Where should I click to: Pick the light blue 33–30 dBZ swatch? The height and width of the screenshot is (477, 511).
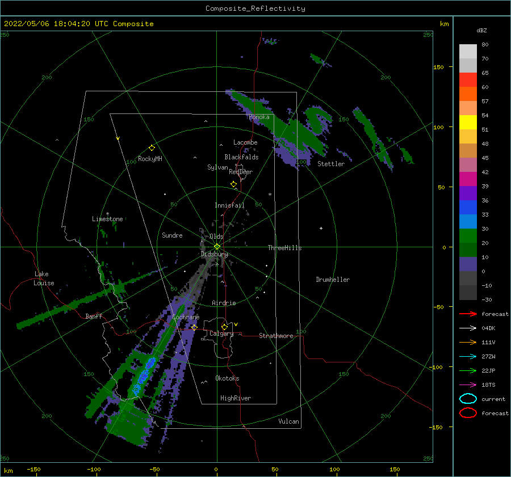pos(468,221)
